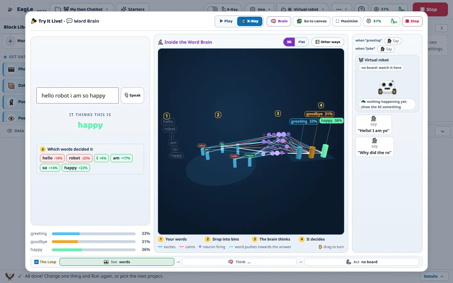
Task: Switch to Play mode in the dialog
Action: click(x=226, y=21)
